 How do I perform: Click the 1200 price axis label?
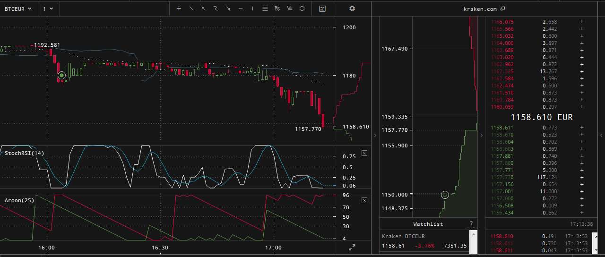[350, 27]
